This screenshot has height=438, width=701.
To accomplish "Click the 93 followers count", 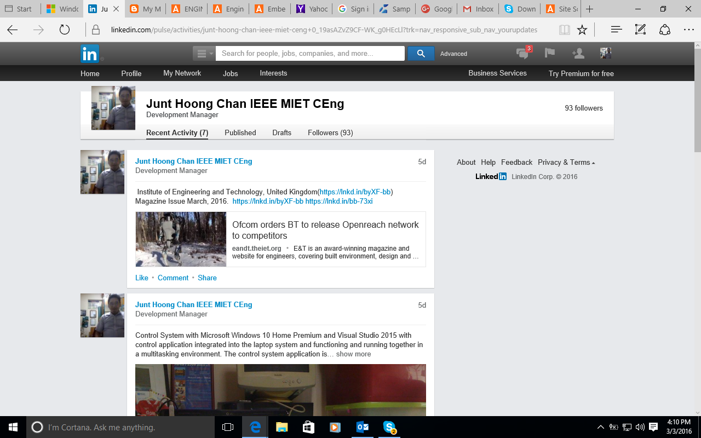I will [x=584, y=108].
